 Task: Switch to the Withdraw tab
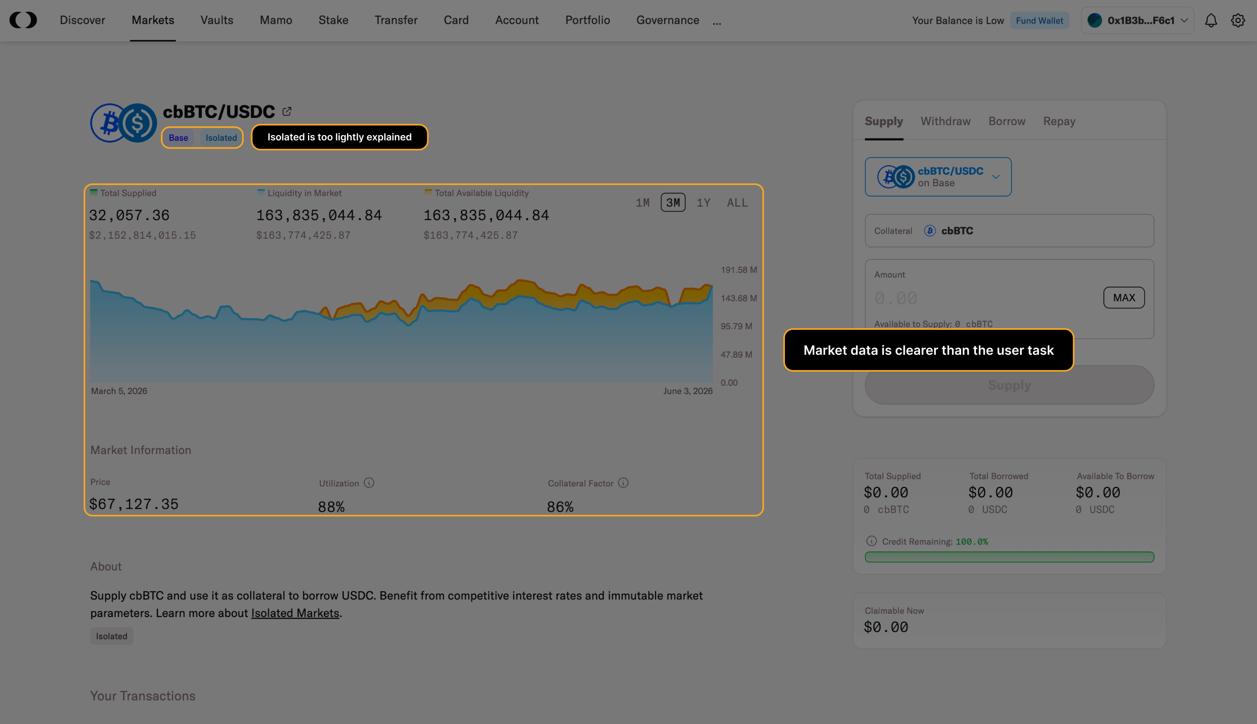pyautogui.click(x=945, y=121)
